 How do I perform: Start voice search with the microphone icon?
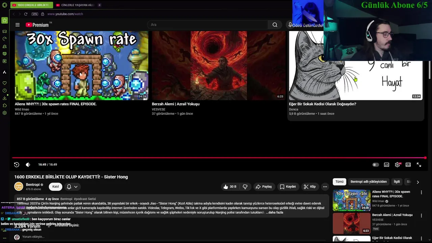(290, 25)
